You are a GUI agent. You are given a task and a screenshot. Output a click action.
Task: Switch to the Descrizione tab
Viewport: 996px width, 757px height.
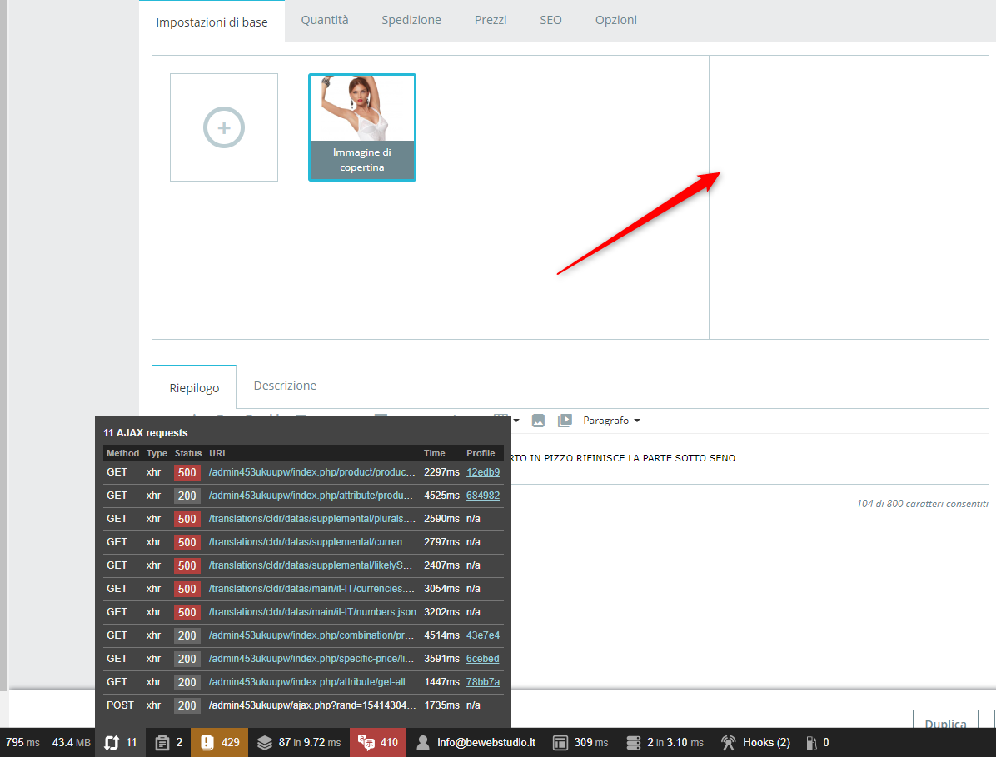click(285, 386)
